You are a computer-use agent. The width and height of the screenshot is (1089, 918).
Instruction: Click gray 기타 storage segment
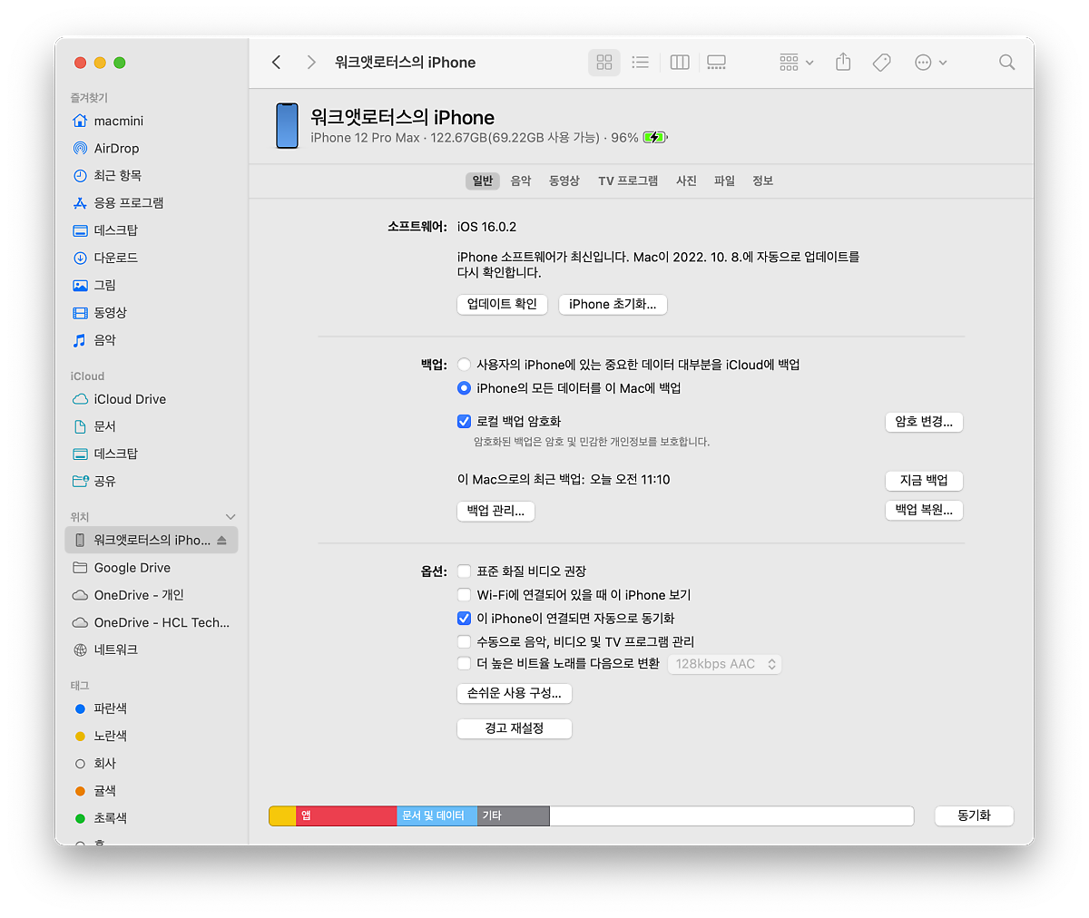[513, 815]
